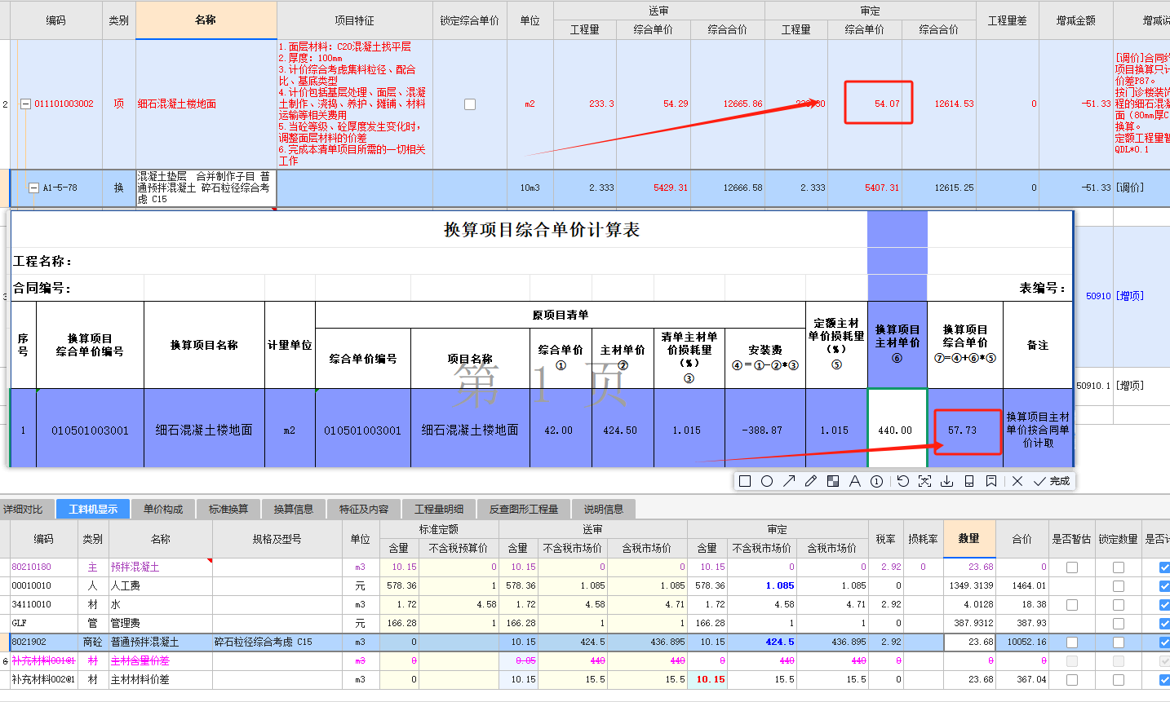Select the ellipse annotation tool

click(x=767, y=481)
